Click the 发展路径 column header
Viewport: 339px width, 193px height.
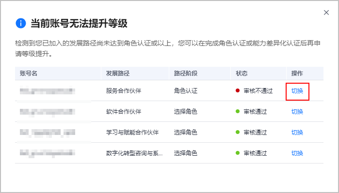click(x=118, y=74)
